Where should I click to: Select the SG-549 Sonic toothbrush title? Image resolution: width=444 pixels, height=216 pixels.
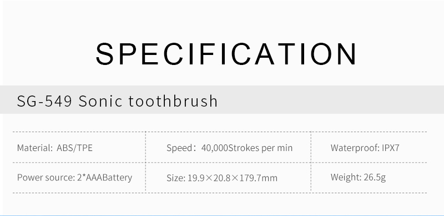click(117, 101)
